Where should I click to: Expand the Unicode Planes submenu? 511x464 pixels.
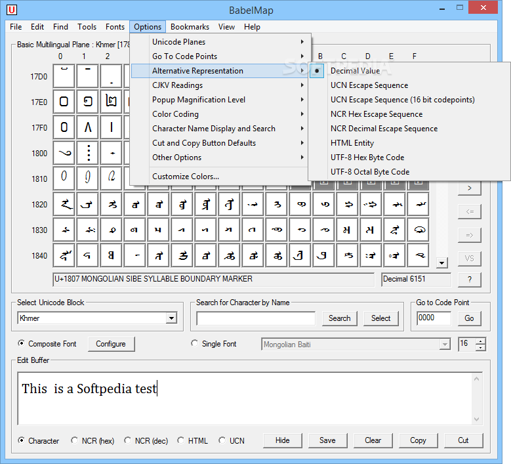click(220, 42)
